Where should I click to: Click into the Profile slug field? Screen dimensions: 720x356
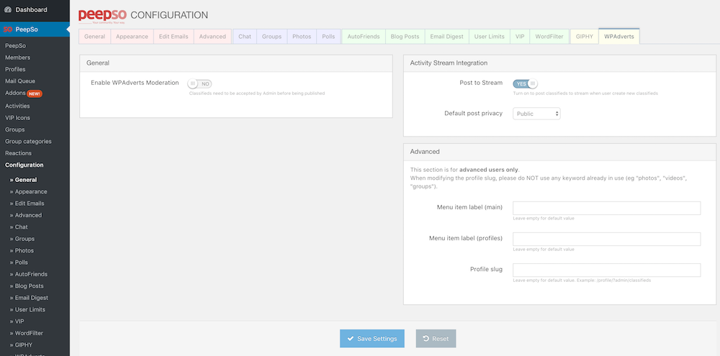(x=606, y=270)
